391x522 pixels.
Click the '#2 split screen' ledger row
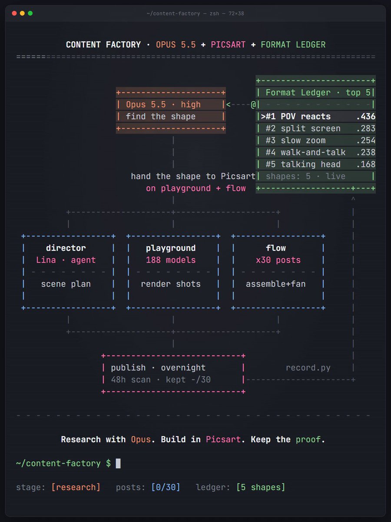(315, 128)
